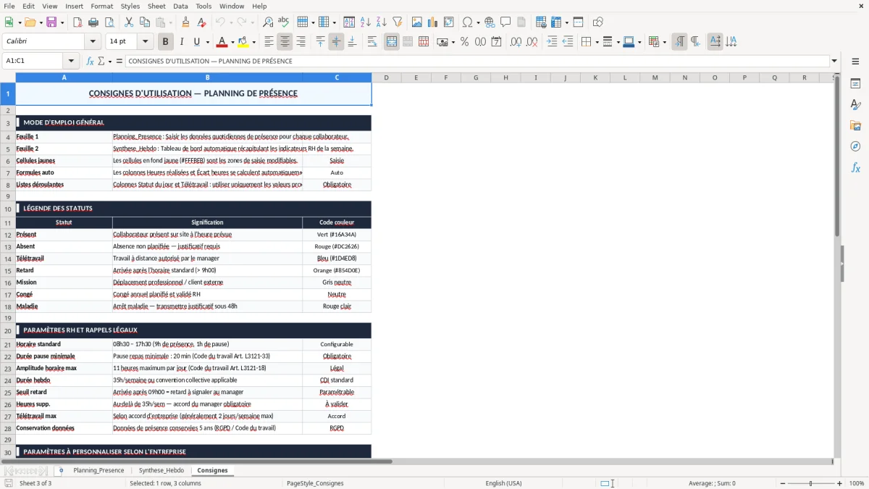Image resolution: width=869 pixels, height=489 pixels.
Task: Click the AutoFilter funnel icon
Action: click(x=398, y=22)
